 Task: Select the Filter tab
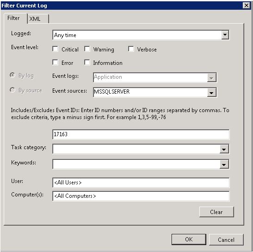(15, 18)
